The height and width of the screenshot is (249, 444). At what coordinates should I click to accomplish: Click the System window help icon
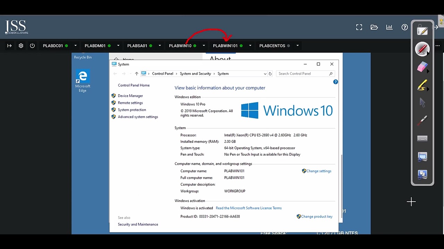point(335,82)
